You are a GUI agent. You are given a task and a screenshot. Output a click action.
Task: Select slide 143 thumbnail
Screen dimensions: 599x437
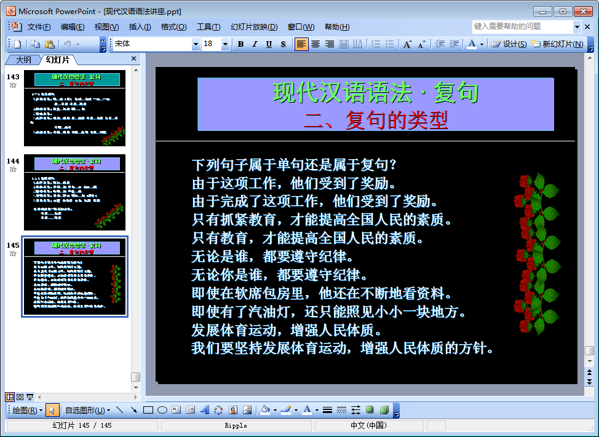(74, 108)
